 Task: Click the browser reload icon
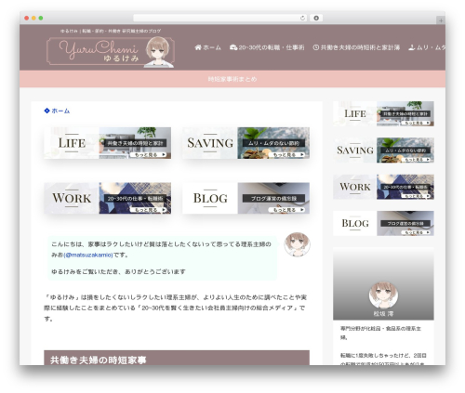(302, 18)
